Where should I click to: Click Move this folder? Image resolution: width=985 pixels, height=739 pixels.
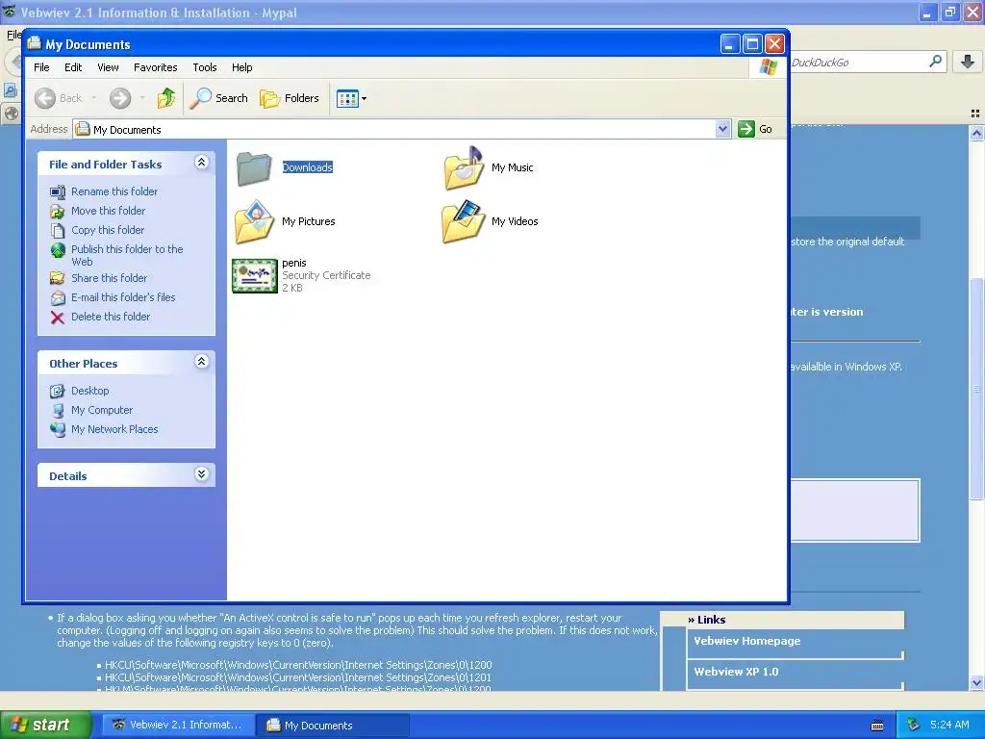pyautogui.click(x=108, y=211)
